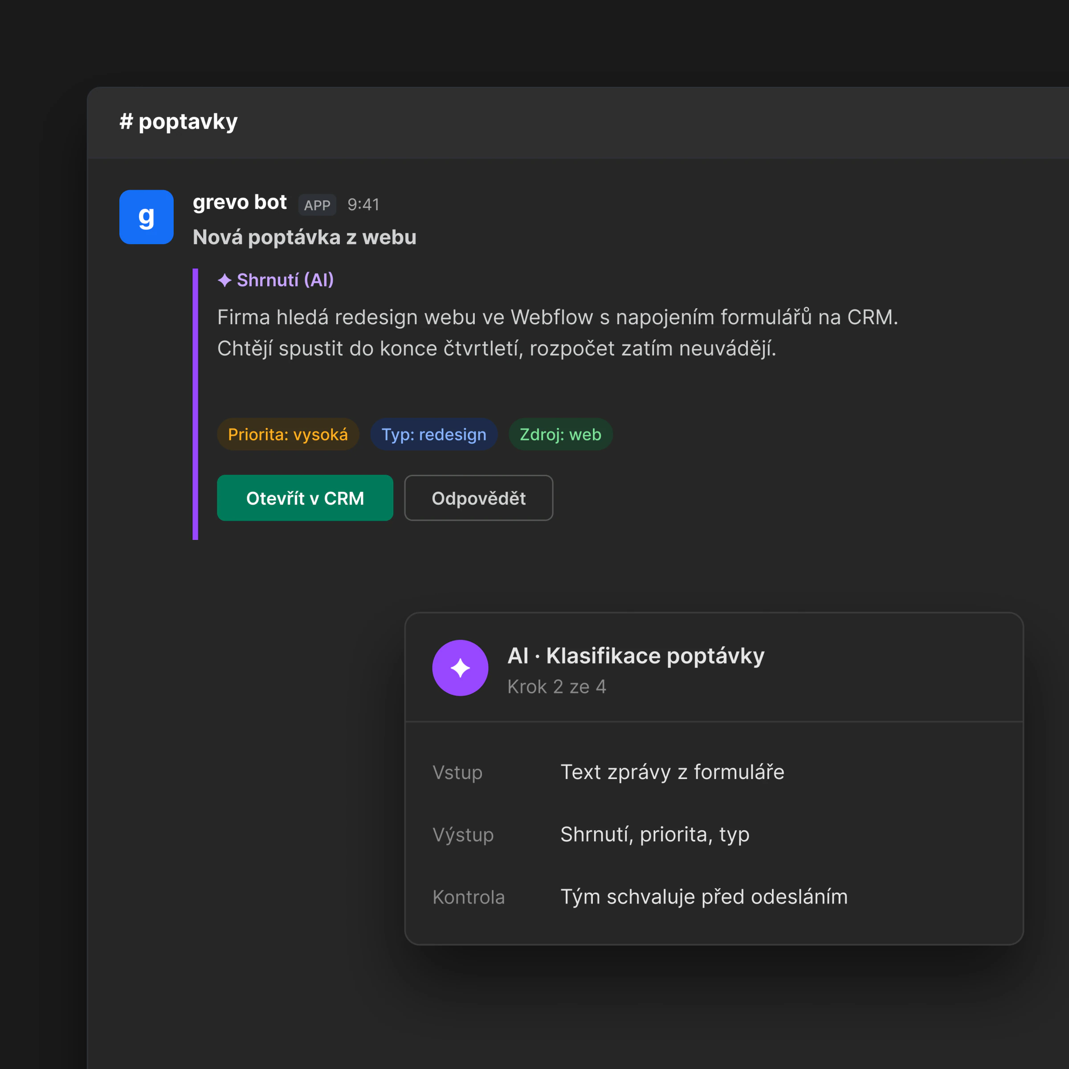Open the # poptavky channel header
Image resolution: width=1069 pixels, height=1069 pixels.
coord(178,122)
